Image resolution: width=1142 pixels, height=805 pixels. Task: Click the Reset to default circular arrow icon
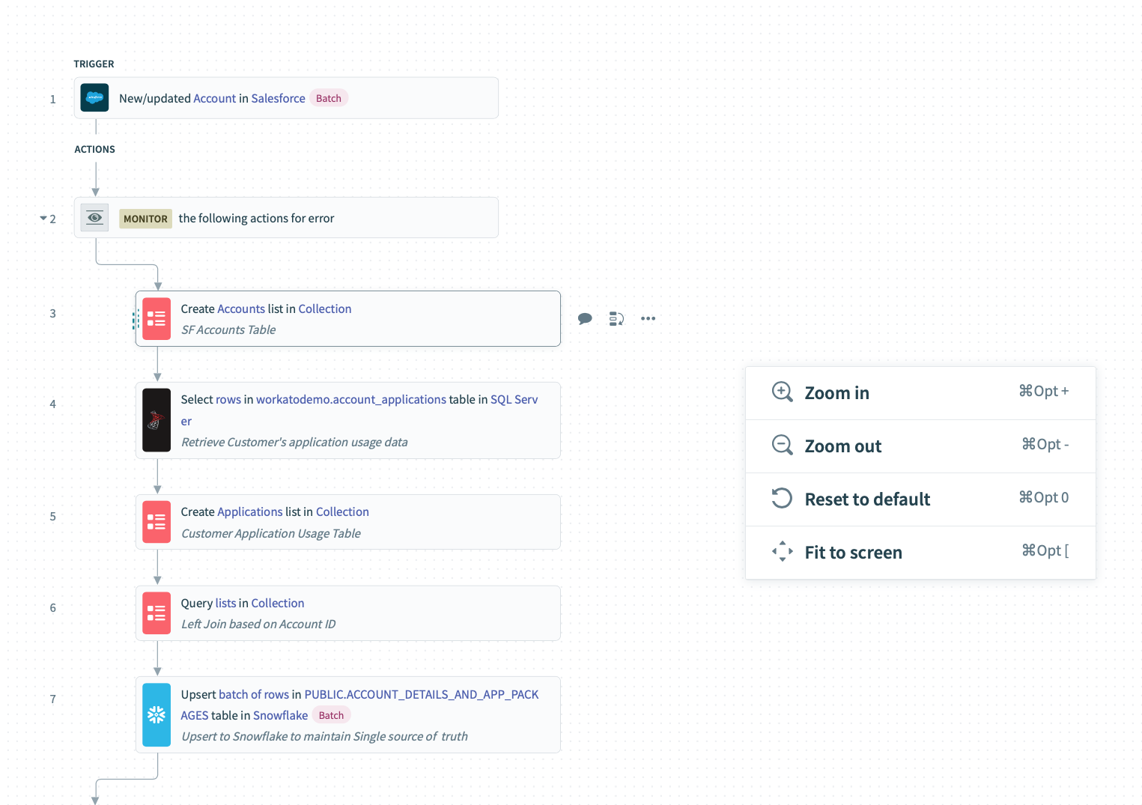(782, 498)
